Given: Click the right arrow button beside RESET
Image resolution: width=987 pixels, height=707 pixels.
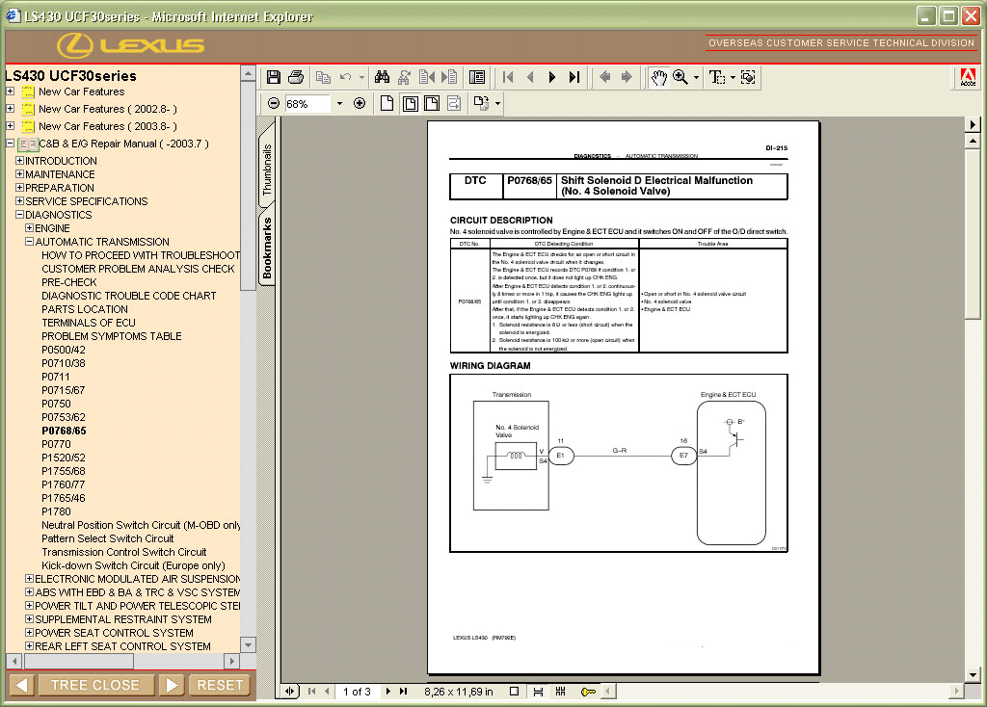Looking at the screenshot, I should (x=172, y=685).
